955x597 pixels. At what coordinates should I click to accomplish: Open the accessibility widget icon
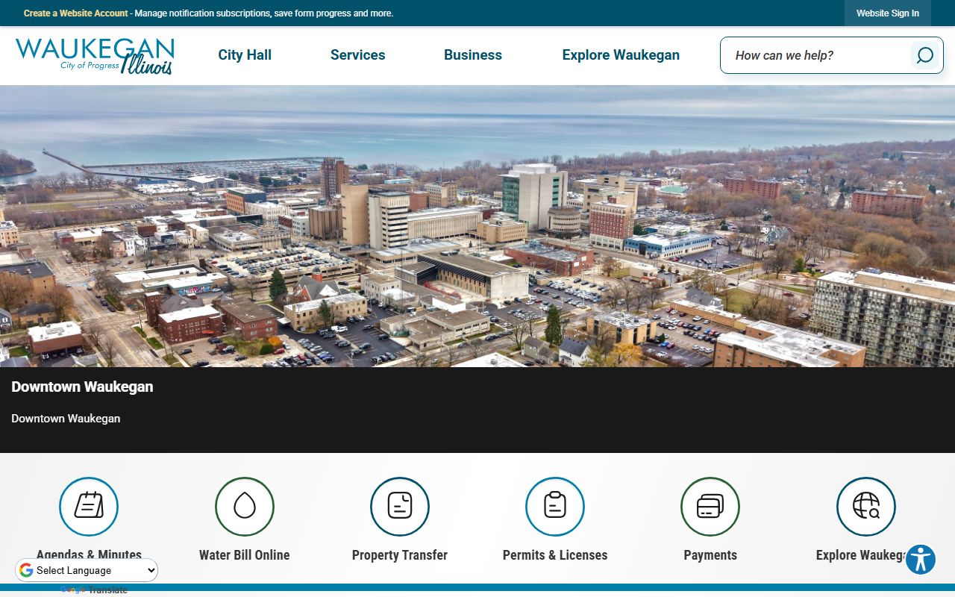click(921, 560)
